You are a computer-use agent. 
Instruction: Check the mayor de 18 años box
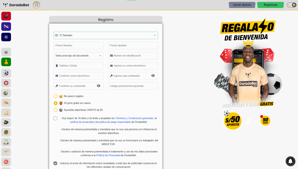click(x=55, y=118)
